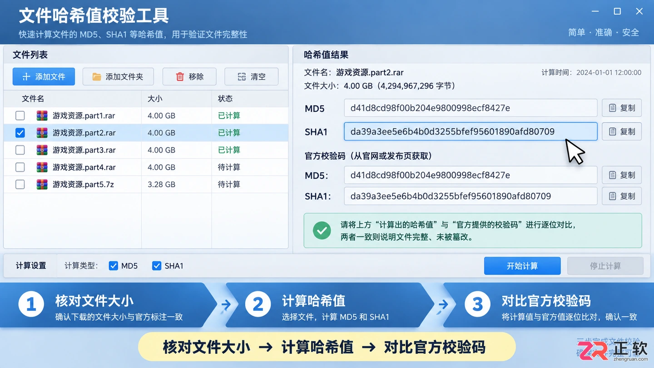This screenshot has height=368, width=654.
Task: Copy the calculated MD5 value
Action: coord(622,108)
